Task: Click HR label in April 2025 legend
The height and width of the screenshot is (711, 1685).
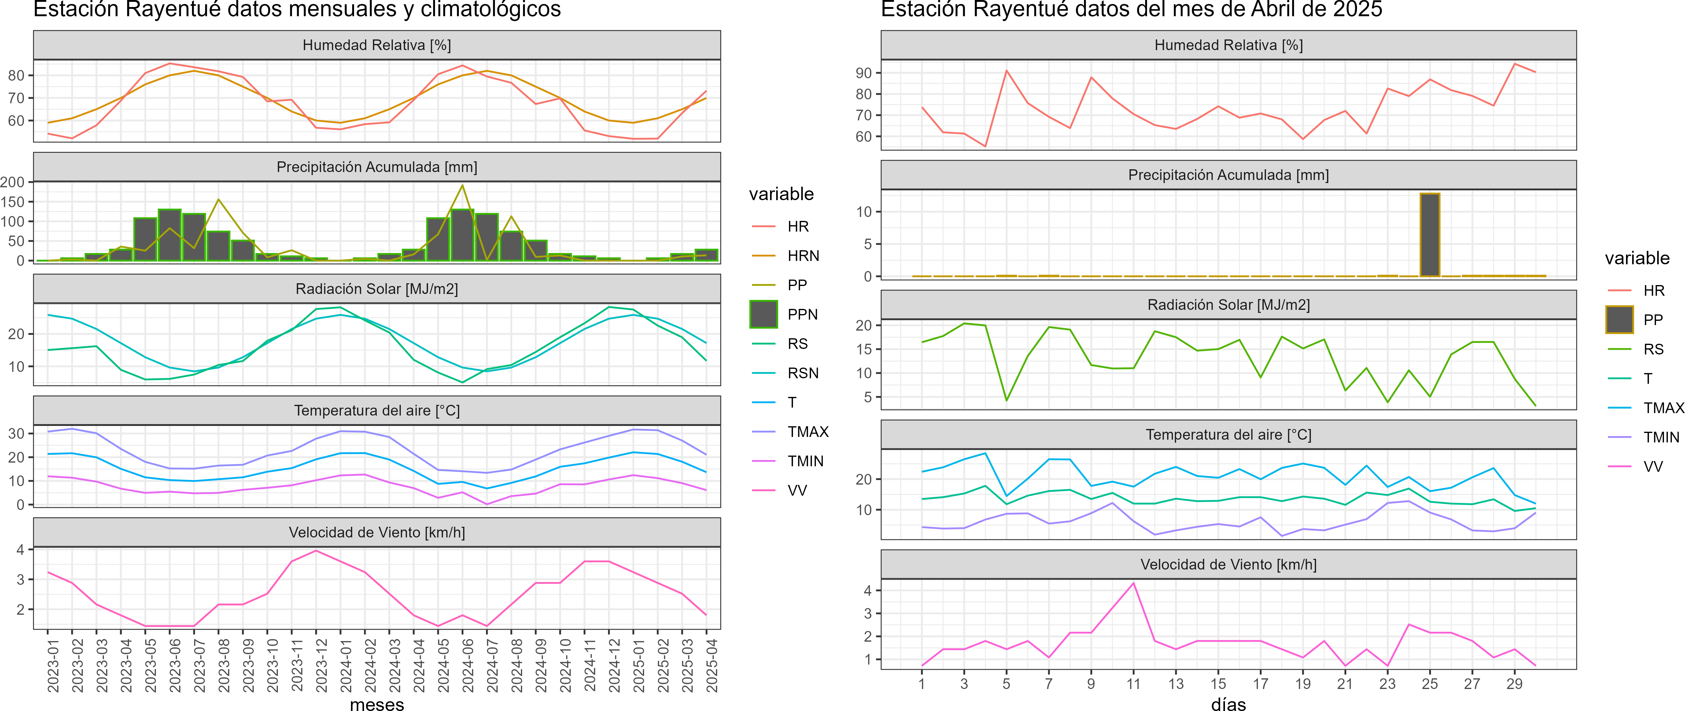Action: (1654, 290)
